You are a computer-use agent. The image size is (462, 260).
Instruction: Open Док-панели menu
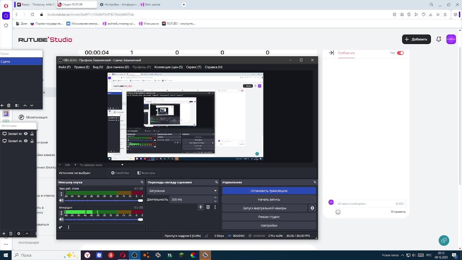[118, 67]
